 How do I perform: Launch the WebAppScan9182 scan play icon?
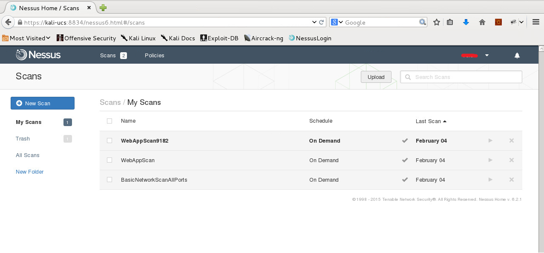tap(490, 141)
